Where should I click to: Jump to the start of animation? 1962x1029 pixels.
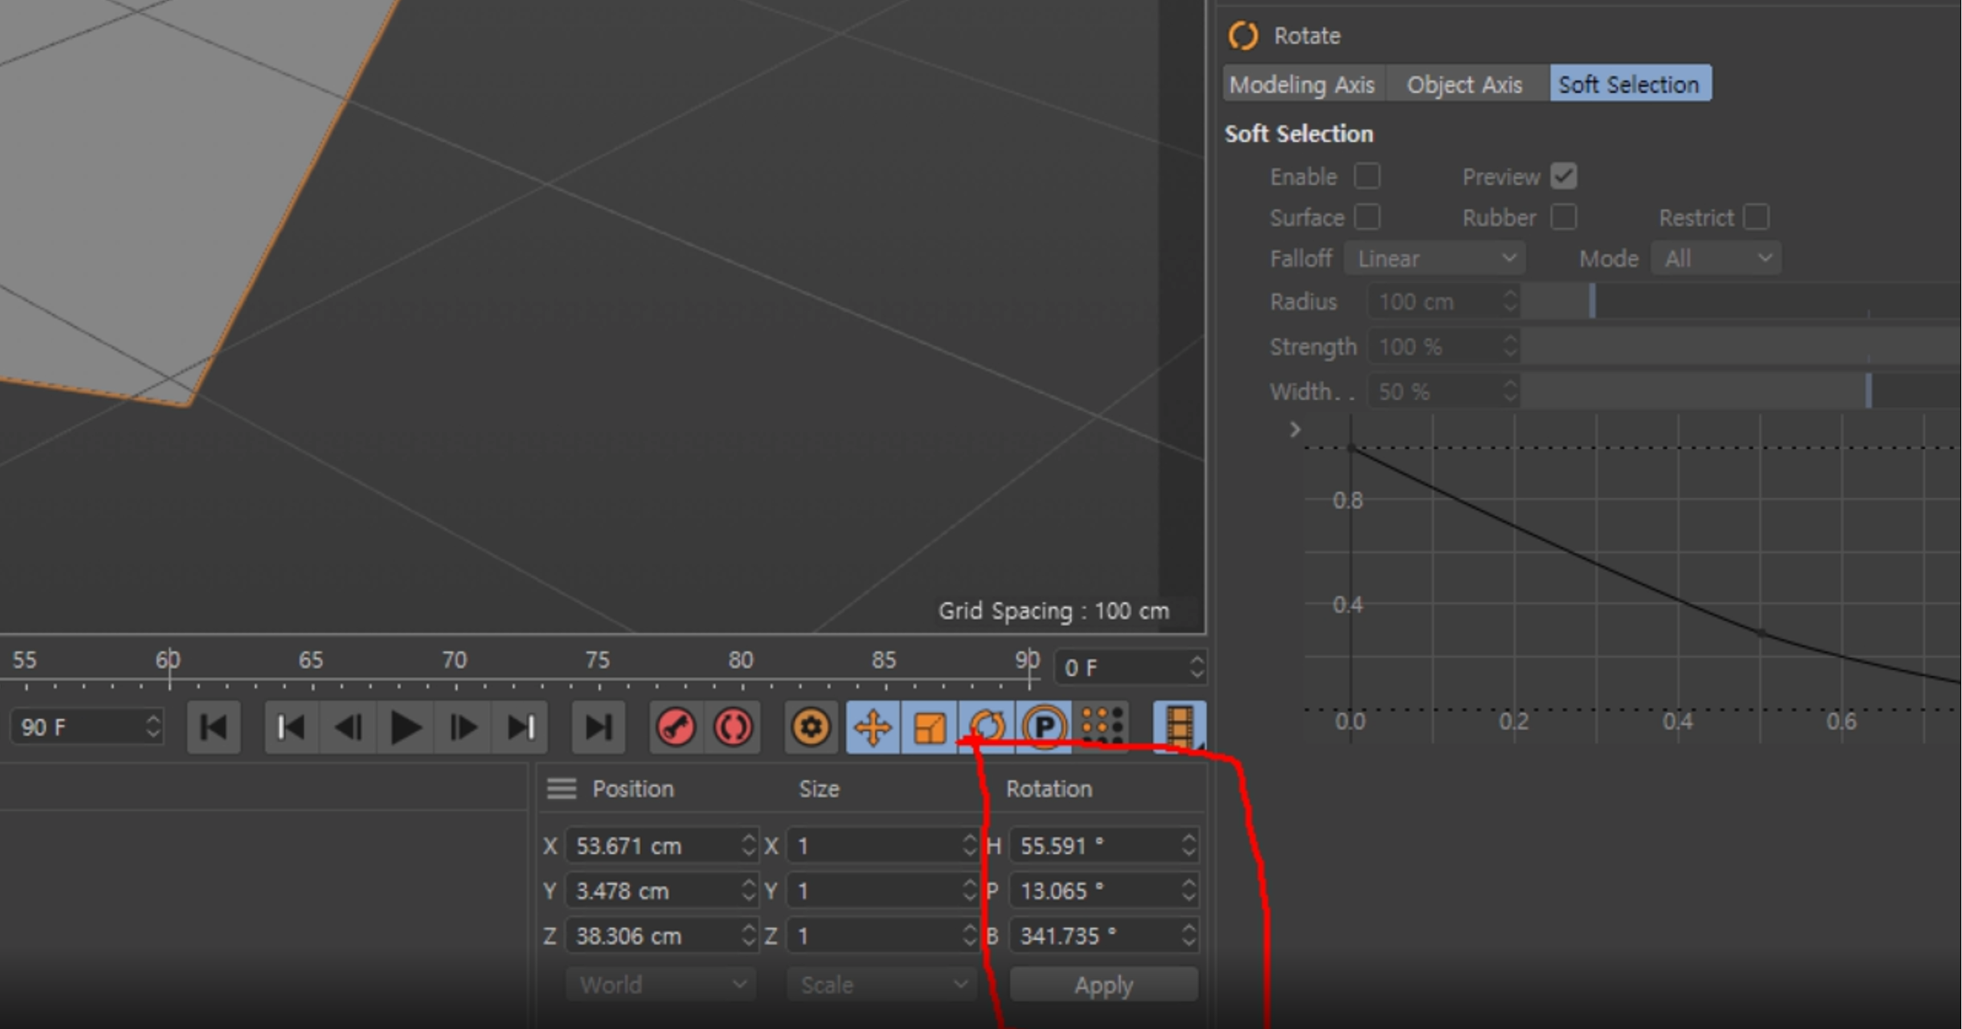point(214,727)
